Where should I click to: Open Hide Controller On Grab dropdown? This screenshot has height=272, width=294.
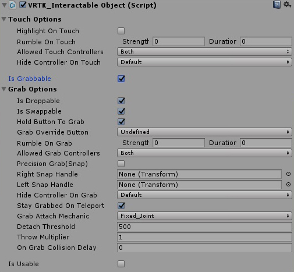coord(204,195)
